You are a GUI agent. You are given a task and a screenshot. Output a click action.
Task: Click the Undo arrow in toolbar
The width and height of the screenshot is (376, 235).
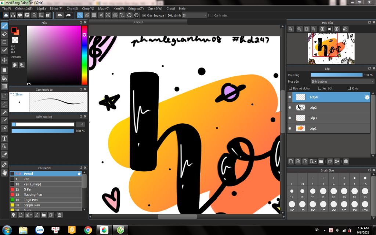click(x=60, y=15)
